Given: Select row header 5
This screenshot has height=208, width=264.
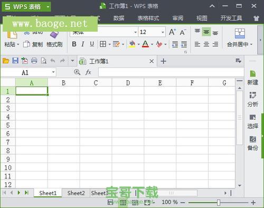Looking at the screenshot, I should point(8,125).
